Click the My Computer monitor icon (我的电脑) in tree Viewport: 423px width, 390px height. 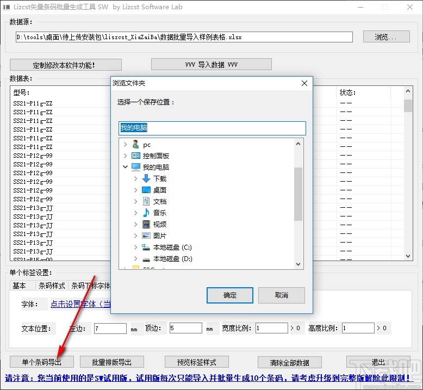tap(136, 167)
